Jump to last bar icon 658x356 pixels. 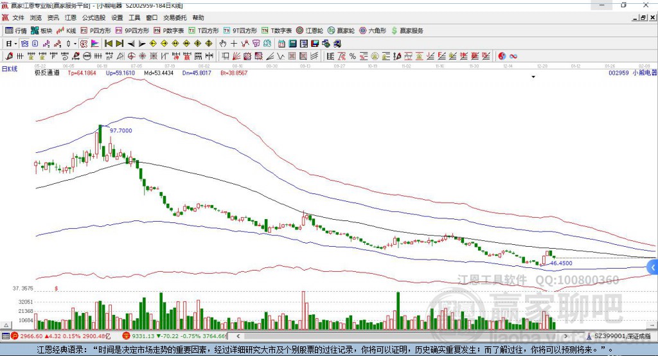[120, 44]
